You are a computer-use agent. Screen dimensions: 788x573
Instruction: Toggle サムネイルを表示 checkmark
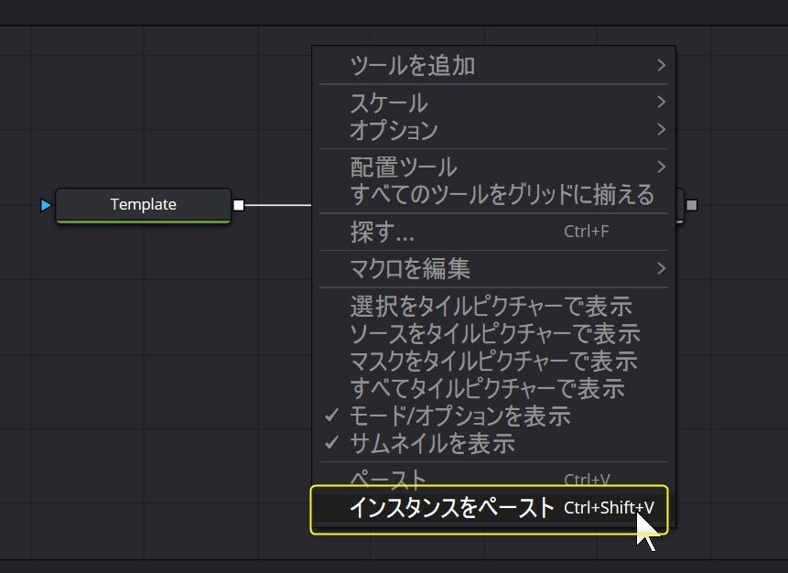pyautogui.click(x=493, y=443)
